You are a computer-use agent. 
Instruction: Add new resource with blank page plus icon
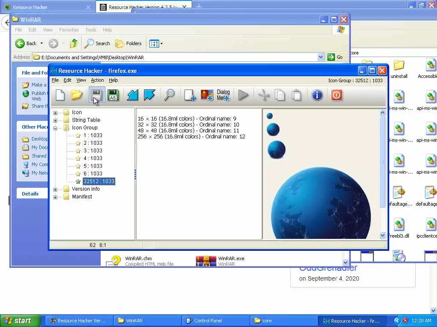coord(190,95)
